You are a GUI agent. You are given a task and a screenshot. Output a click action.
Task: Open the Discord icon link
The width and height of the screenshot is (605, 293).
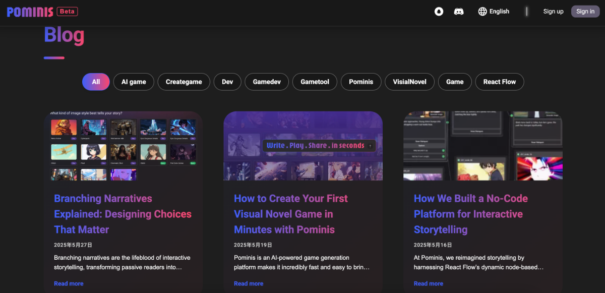click(x=459, y=12)
